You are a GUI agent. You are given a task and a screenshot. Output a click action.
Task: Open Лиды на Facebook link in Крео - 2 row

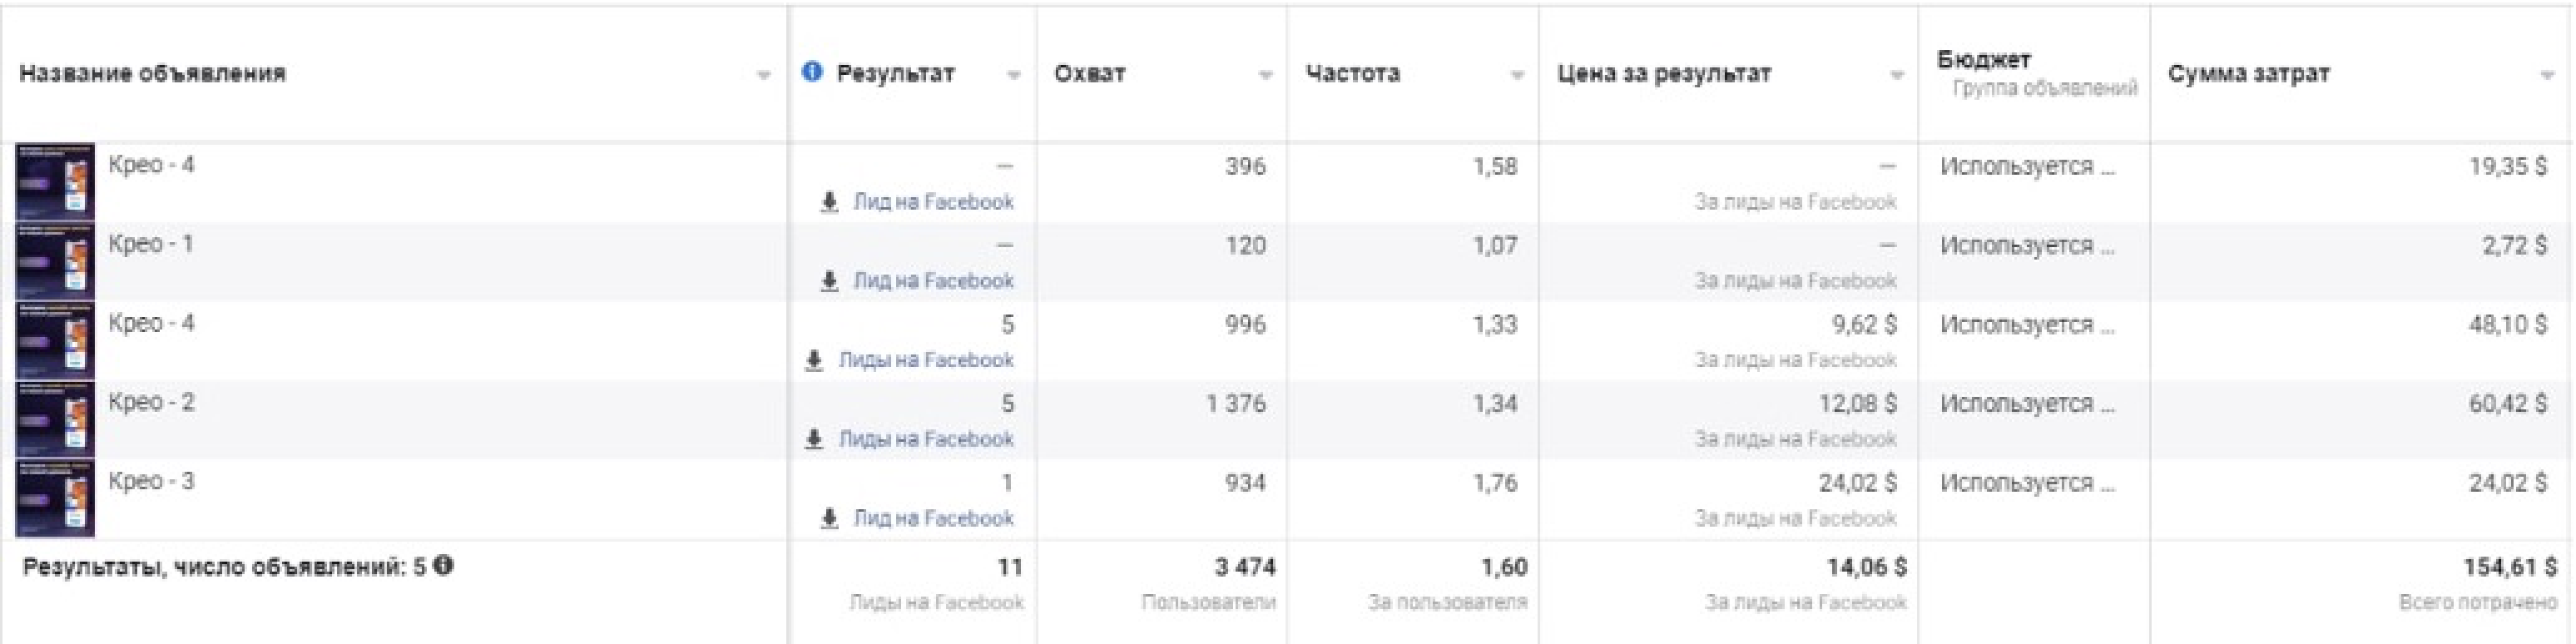coord(926,439)
